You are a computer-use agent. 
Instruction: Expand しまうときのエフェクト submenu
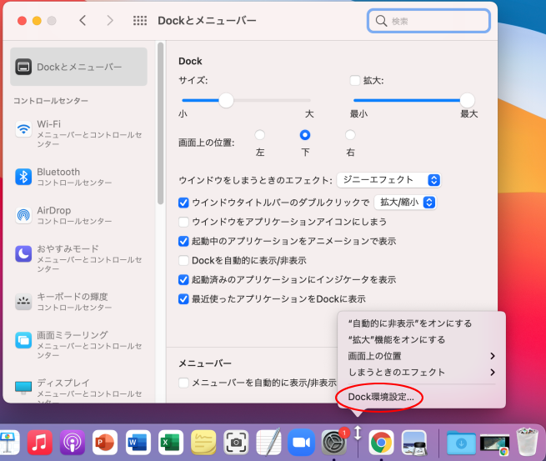(x=422, y=372)
